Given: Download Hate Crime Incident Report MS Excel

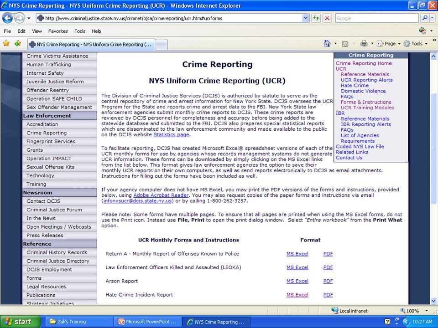Looking at the screenshot, I should pyautogui.click(x=297, y=295).
